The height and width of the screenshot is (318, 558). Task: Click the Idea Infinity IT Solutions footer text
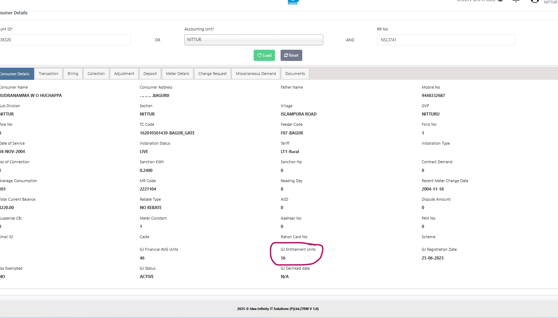278,309
